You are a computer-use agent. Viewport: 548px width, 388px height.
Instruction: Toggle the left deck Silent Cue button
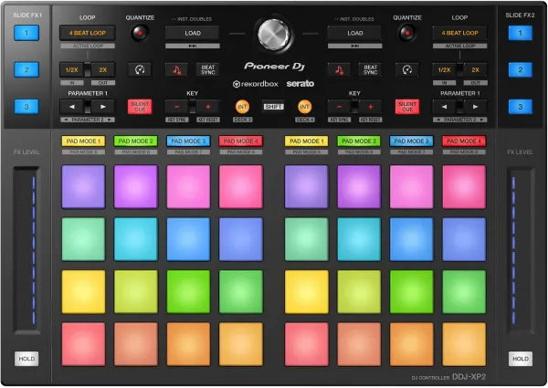pos(139,107)
